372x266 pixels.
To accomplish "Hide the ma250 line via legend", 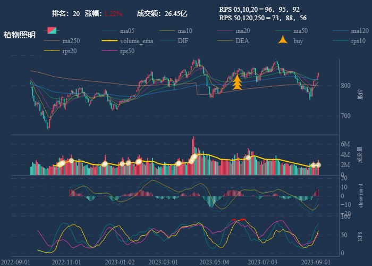I will pyautogui.click(x=70, y=41).
